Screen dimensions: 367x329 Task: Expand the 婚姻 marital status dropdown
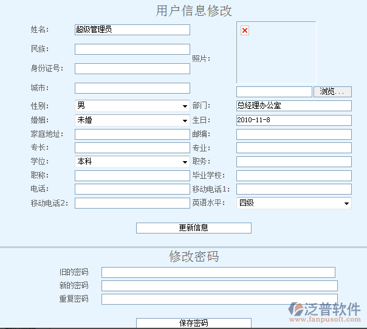tap(132, 120)
